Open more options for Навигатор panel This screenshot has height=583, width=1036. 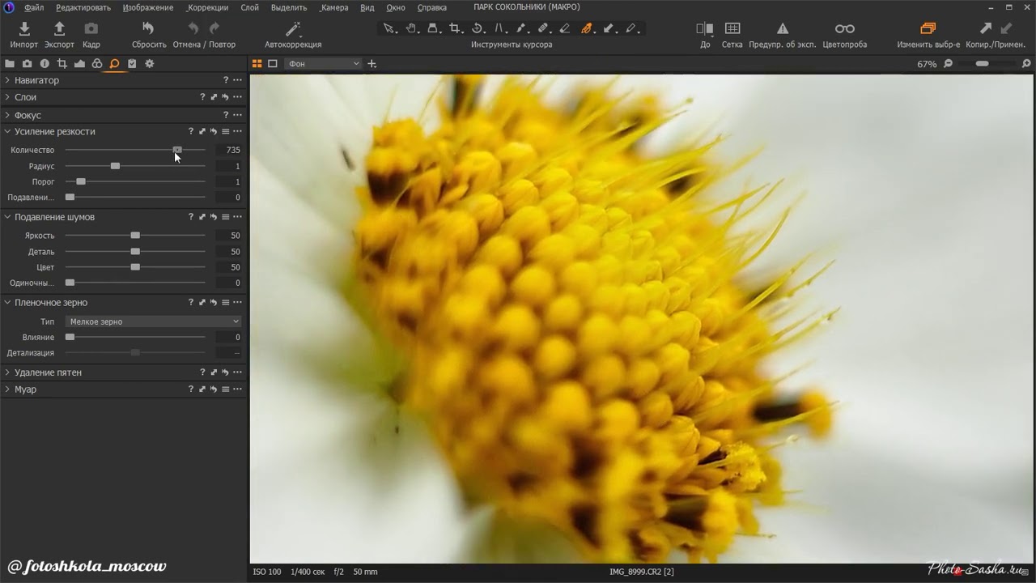(x=237, y=80)
